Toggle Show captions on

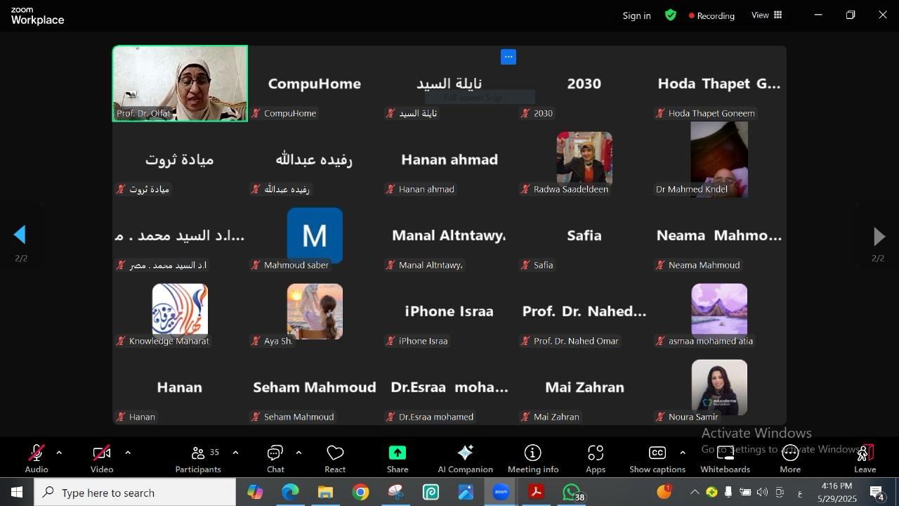657,458
